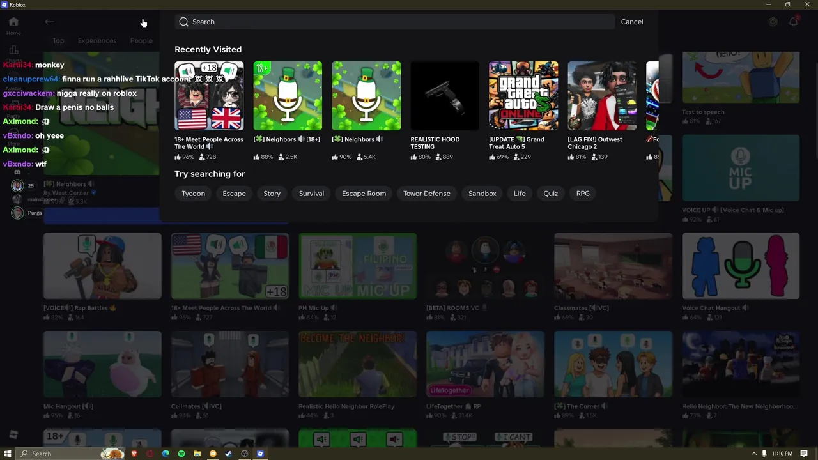
Task: Click the magnifier icon in the search bar
Action: coord(184,22)
